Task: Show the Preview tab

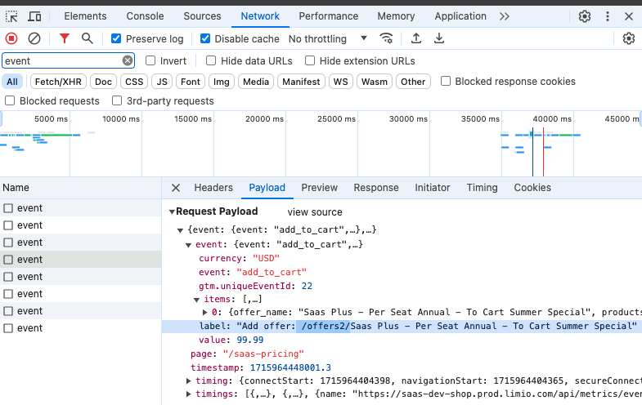Action: pyautogui.click(x=319, y=188)
